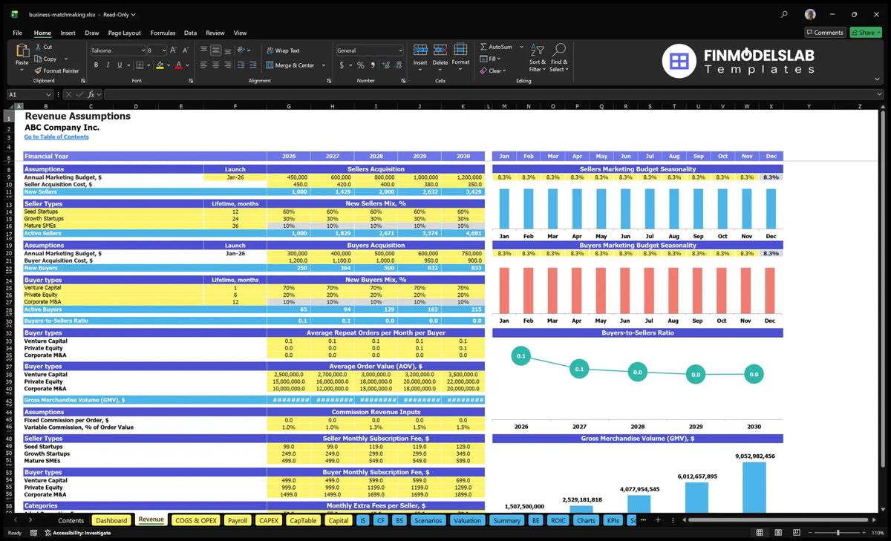Click the Increase Indent icon
Viewport: 891px width, 541px height.
(x=254, y=65)
